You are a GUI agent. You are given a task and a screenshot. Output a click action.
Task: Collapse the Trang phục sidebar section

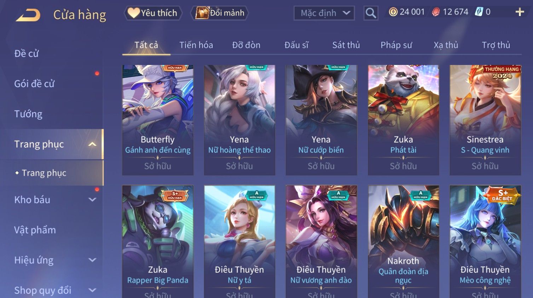pyautogui.click(x=92, y=144)
